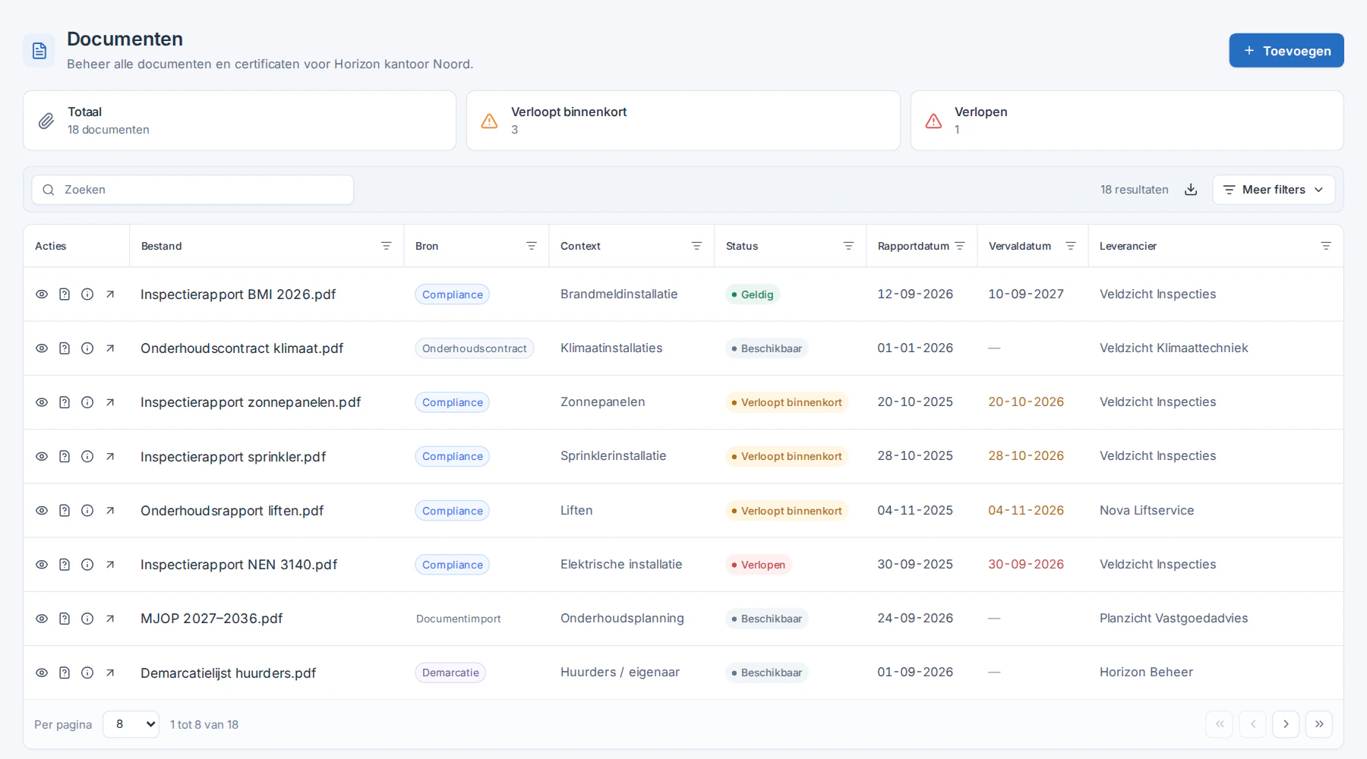The image size is (1367, 759).
Task: Click the Onderhoudscontract source tag
Action: 475,348
